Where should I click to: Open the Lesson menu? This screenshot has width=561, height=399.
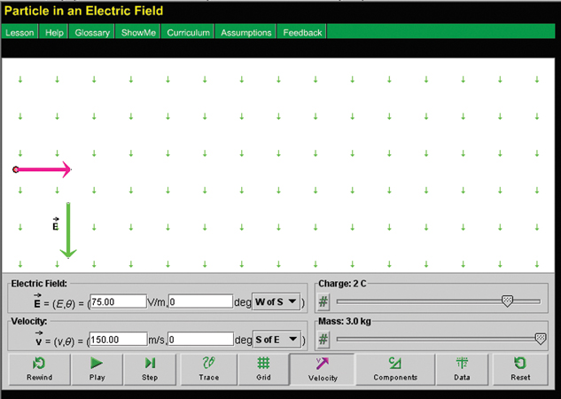(x=19, y=33)
